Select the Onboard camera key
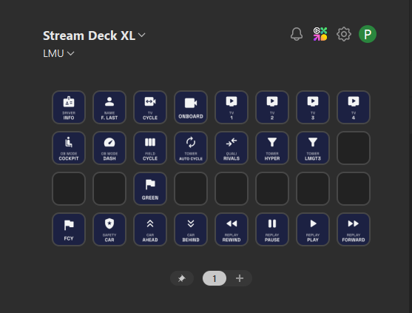The width and height of the screenshot is (412, 313). (191, 107)
